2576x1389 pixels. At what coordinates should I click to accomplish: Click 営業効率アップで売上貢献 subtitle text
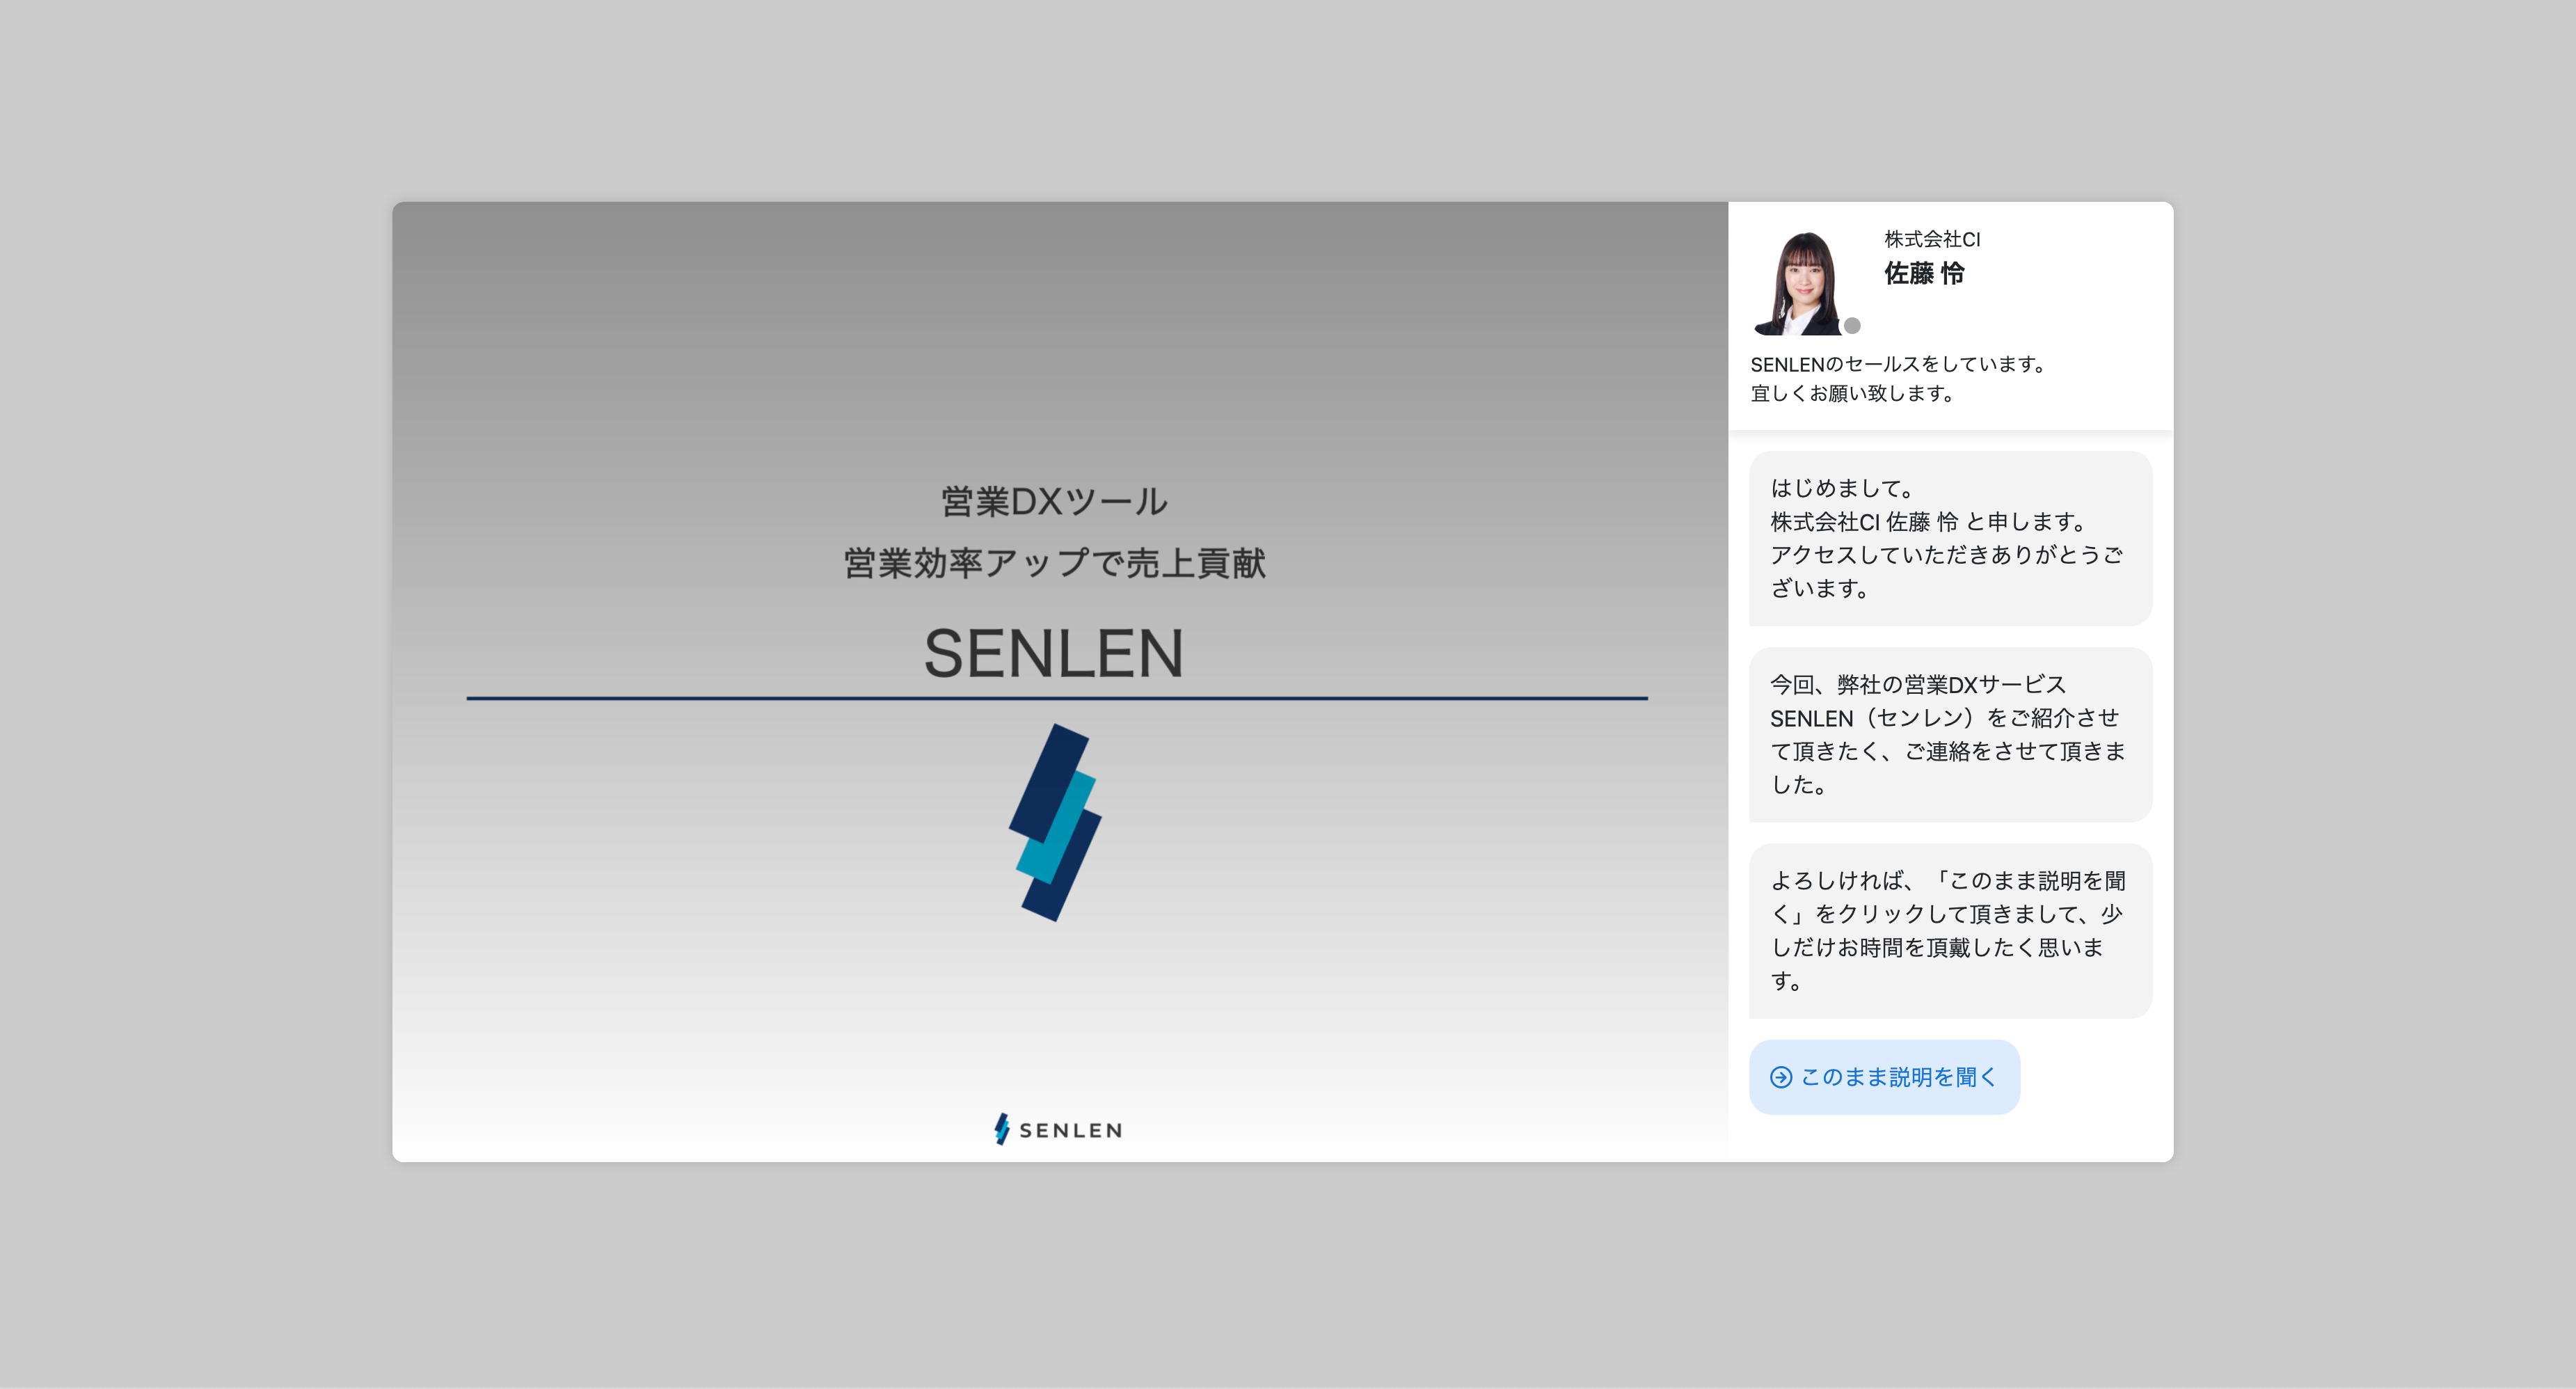click(x=1053, y=562)
